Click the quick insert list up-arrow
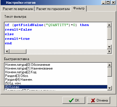Image resolution: width=117 pixels, height=107 pixels. coord(110,65)
